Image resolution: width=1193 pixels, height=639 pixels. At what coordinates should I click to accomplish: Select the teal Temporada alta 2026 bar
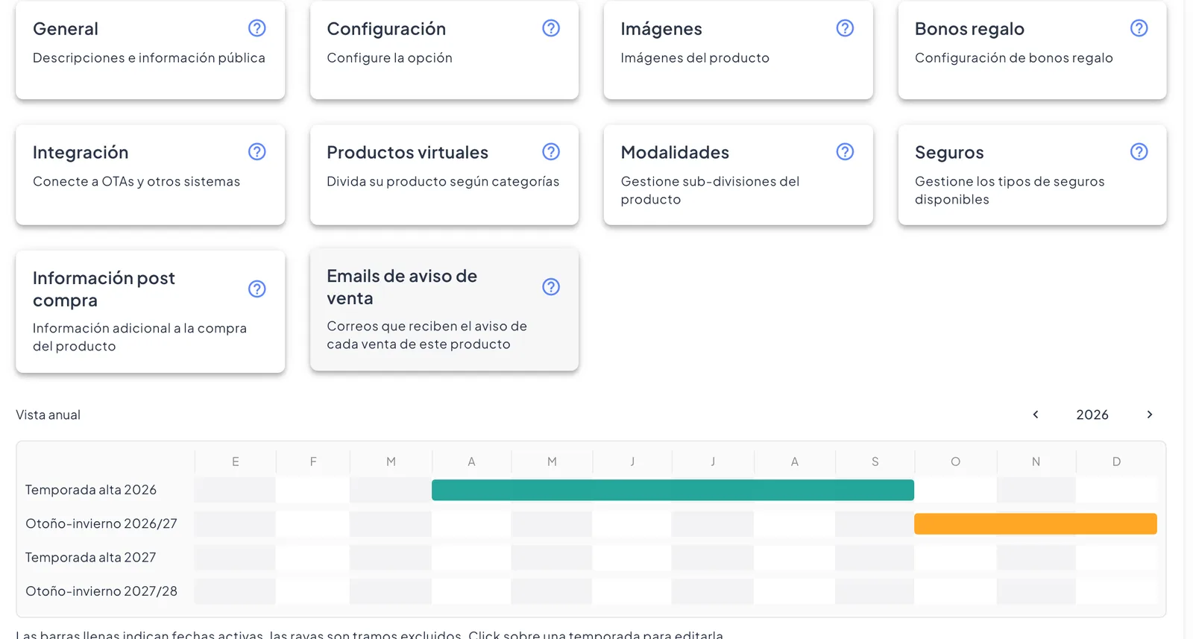point(673,490)
